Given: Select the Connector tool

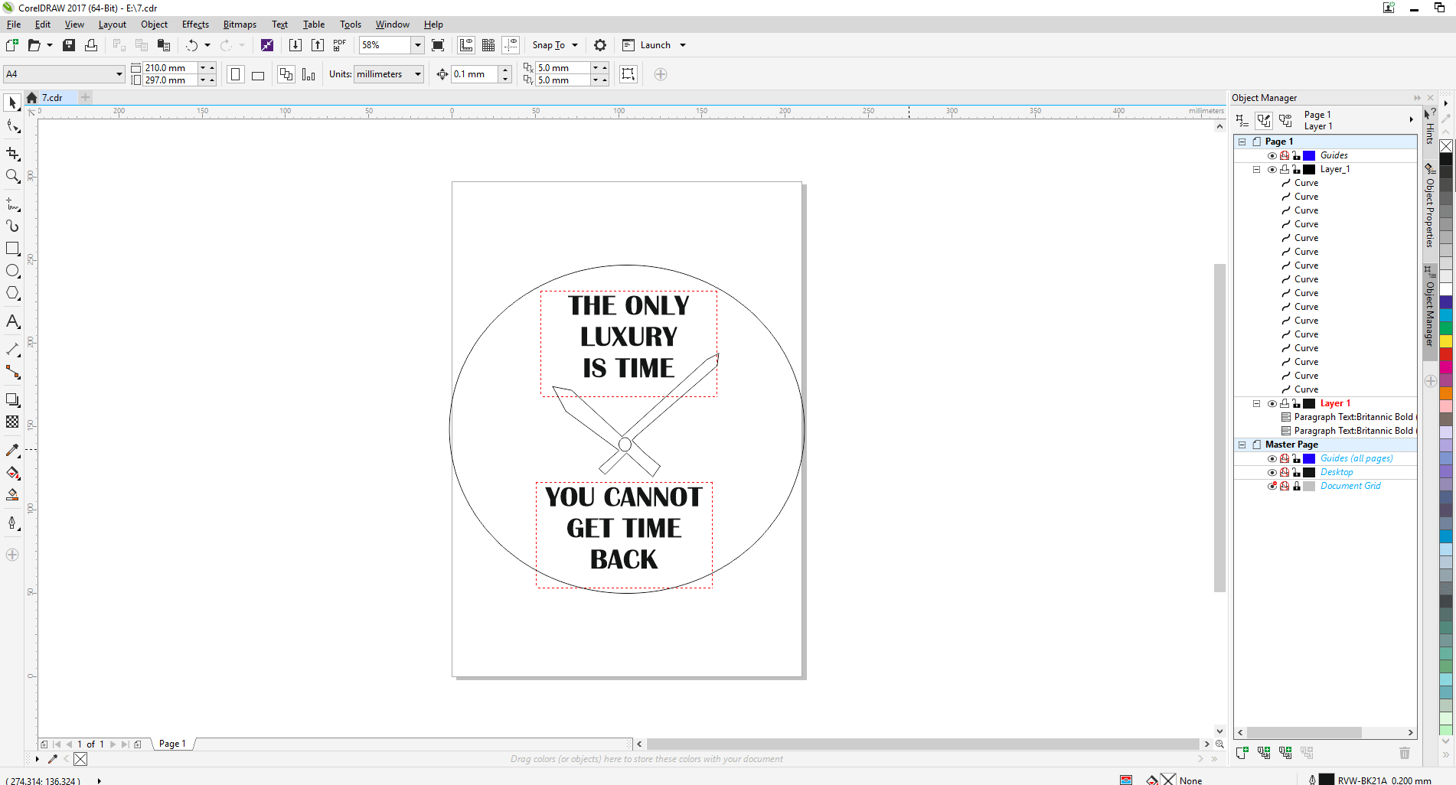Looking at the screenshot, I should [12, 372].
